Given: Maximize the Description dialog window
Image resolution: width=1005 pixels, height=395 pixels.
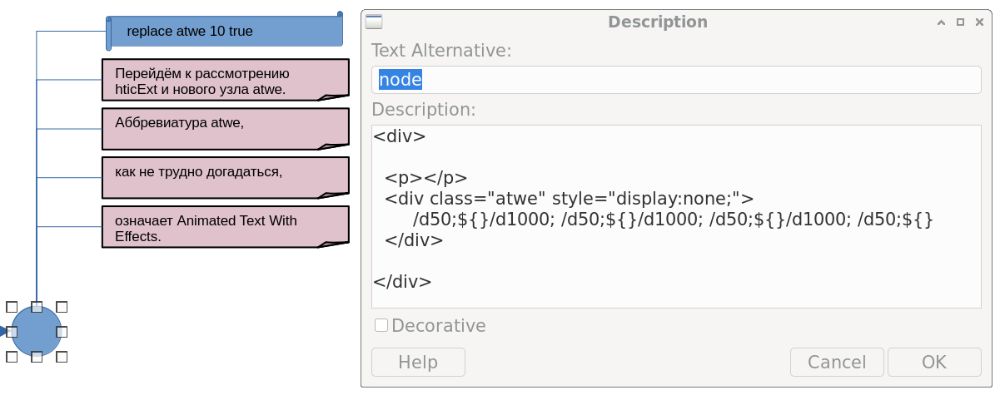Looking at the screenshot, I should (x=960, y=22).
